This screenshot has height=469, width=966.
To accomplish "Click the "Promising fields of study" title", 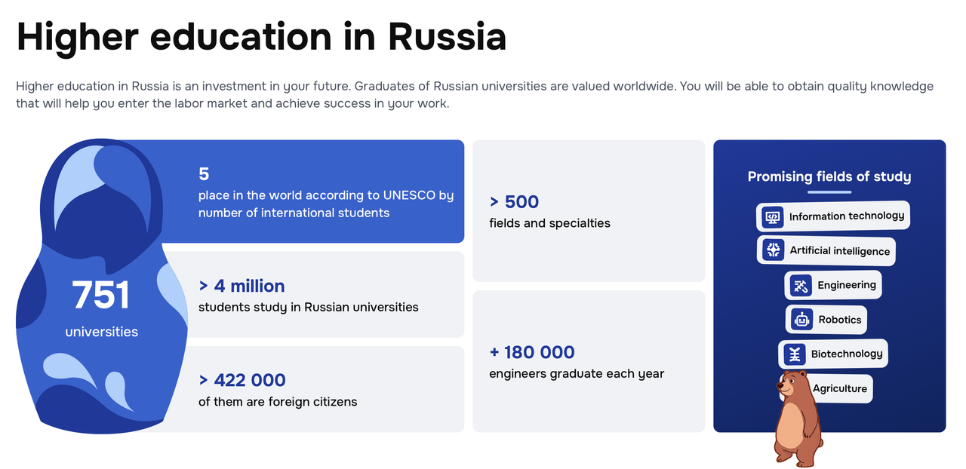I will click(x=829, y=176).
